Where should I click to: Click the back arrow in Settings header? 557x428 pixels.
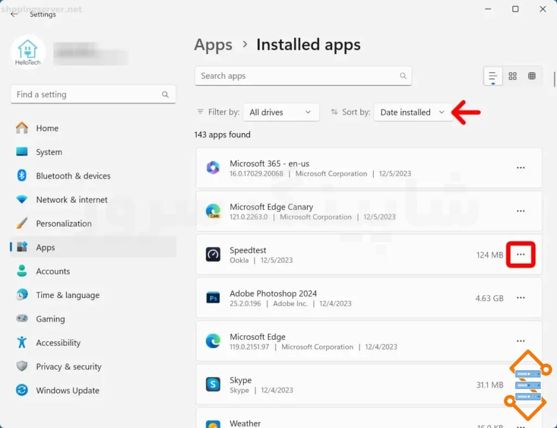pos(14,14)
